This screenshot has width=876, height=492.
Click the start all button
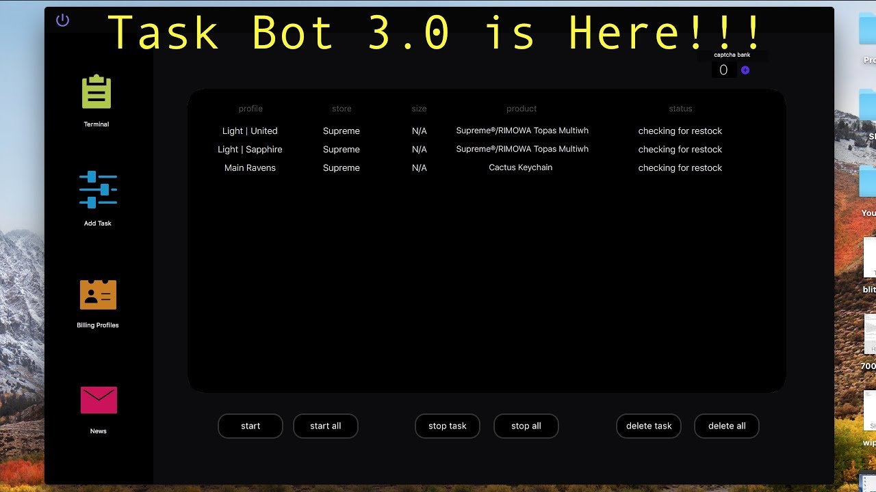326,426
